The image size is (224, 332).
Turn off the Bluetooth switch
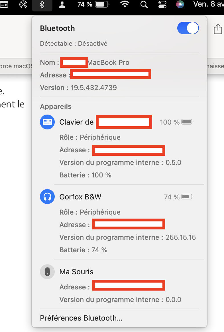point(188,28)
